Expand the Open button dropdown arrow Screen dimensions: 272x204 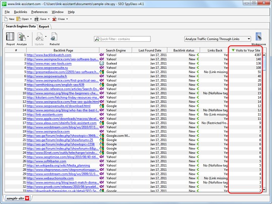click(31, 19)
